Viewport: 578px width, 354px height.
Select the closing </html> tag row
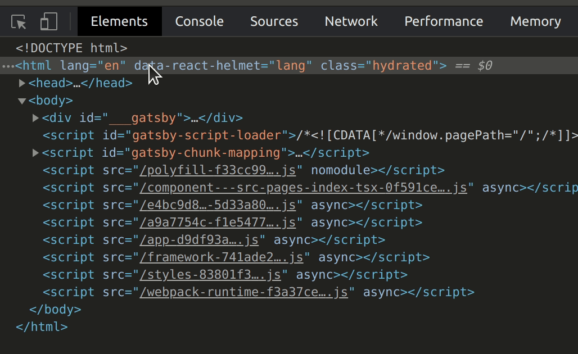click(x=42, y=326)
